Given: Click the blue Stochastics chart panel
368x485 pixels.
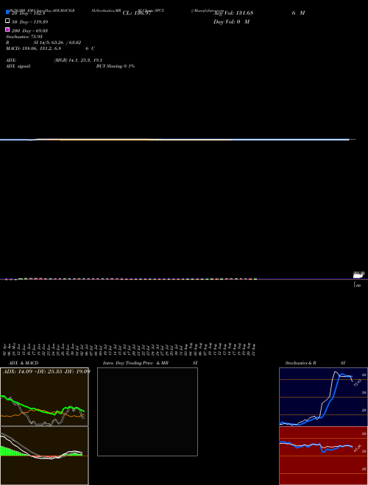Looking at the screenshot, I should (x=323, y=397).
